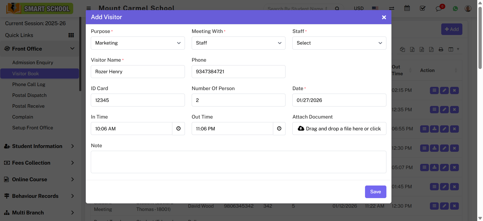Image resolution: width=483 pixels, height=221 pixels.
Task: Delete the visitor with 02:15 PM out time
Action: pos(454,90)
